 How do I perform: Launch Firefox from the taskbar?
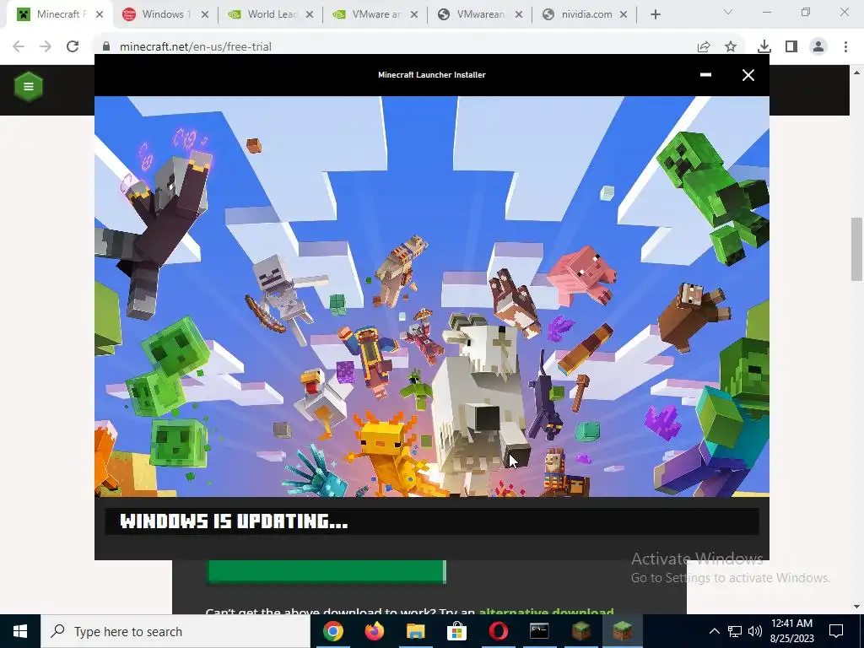(374, 631)
